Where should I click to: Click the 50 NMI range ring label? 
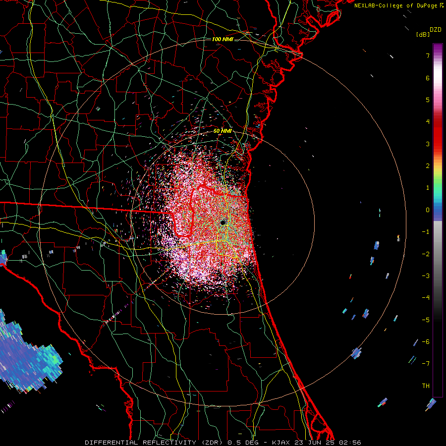[223, 131]
